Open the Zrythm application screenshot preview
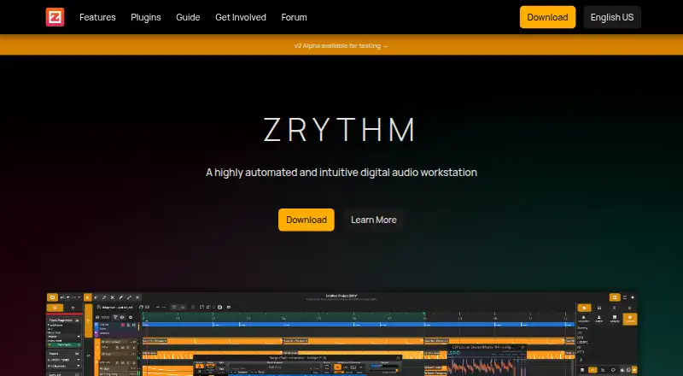The height and width of the screenshot is (376, 683). (341, 333)
